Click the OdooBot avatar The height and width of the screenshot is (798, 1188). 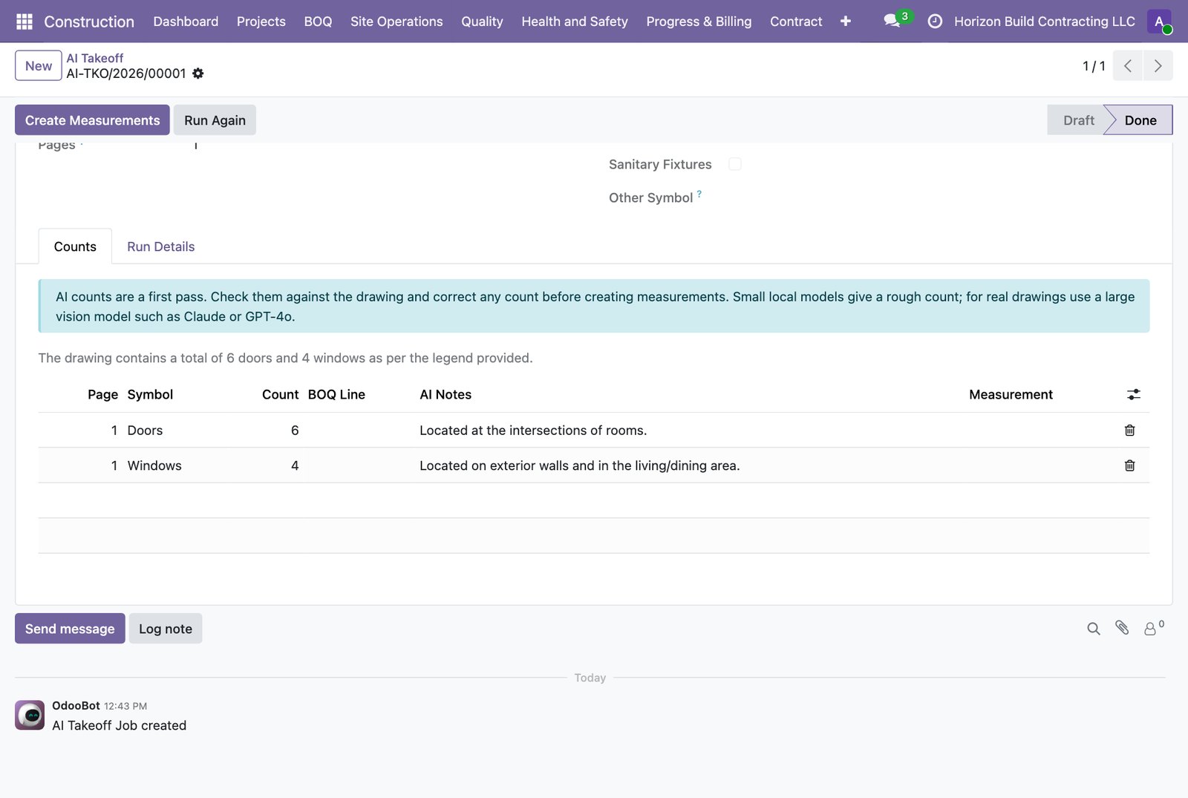30,716
